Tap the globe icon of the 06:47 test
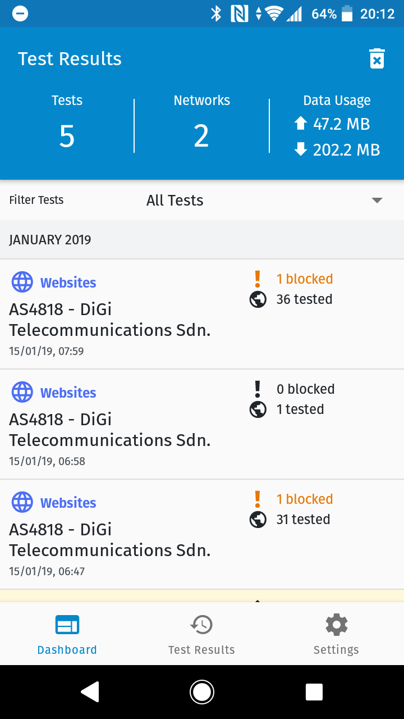The height and width of the screenshot is (719, 404). point(22,502)
